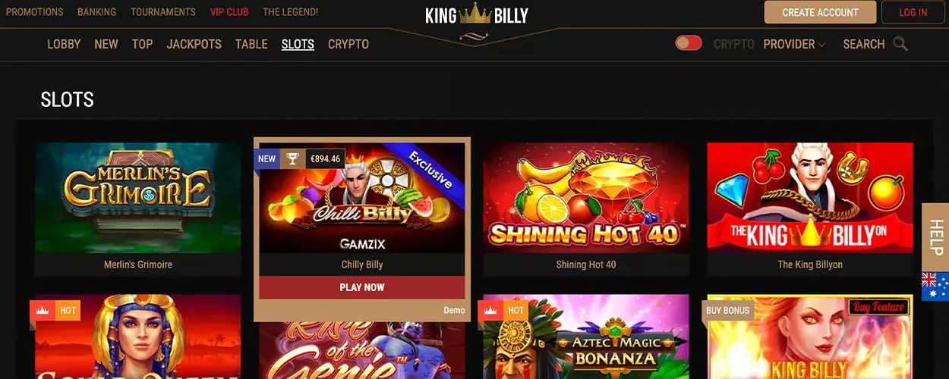Screen dimensions: 949x379
Task: Expand the Provider dropdown
Action: pyautogui.click(x=794, y=44)
